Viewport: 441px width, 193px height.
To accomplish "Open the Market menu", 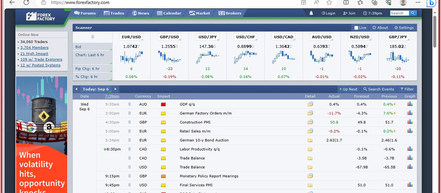I will (200, 13).
